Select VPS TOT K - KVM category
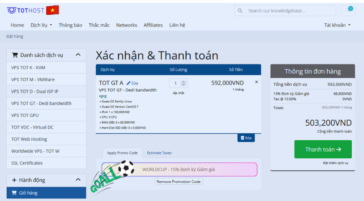 (x=46, y=67)
